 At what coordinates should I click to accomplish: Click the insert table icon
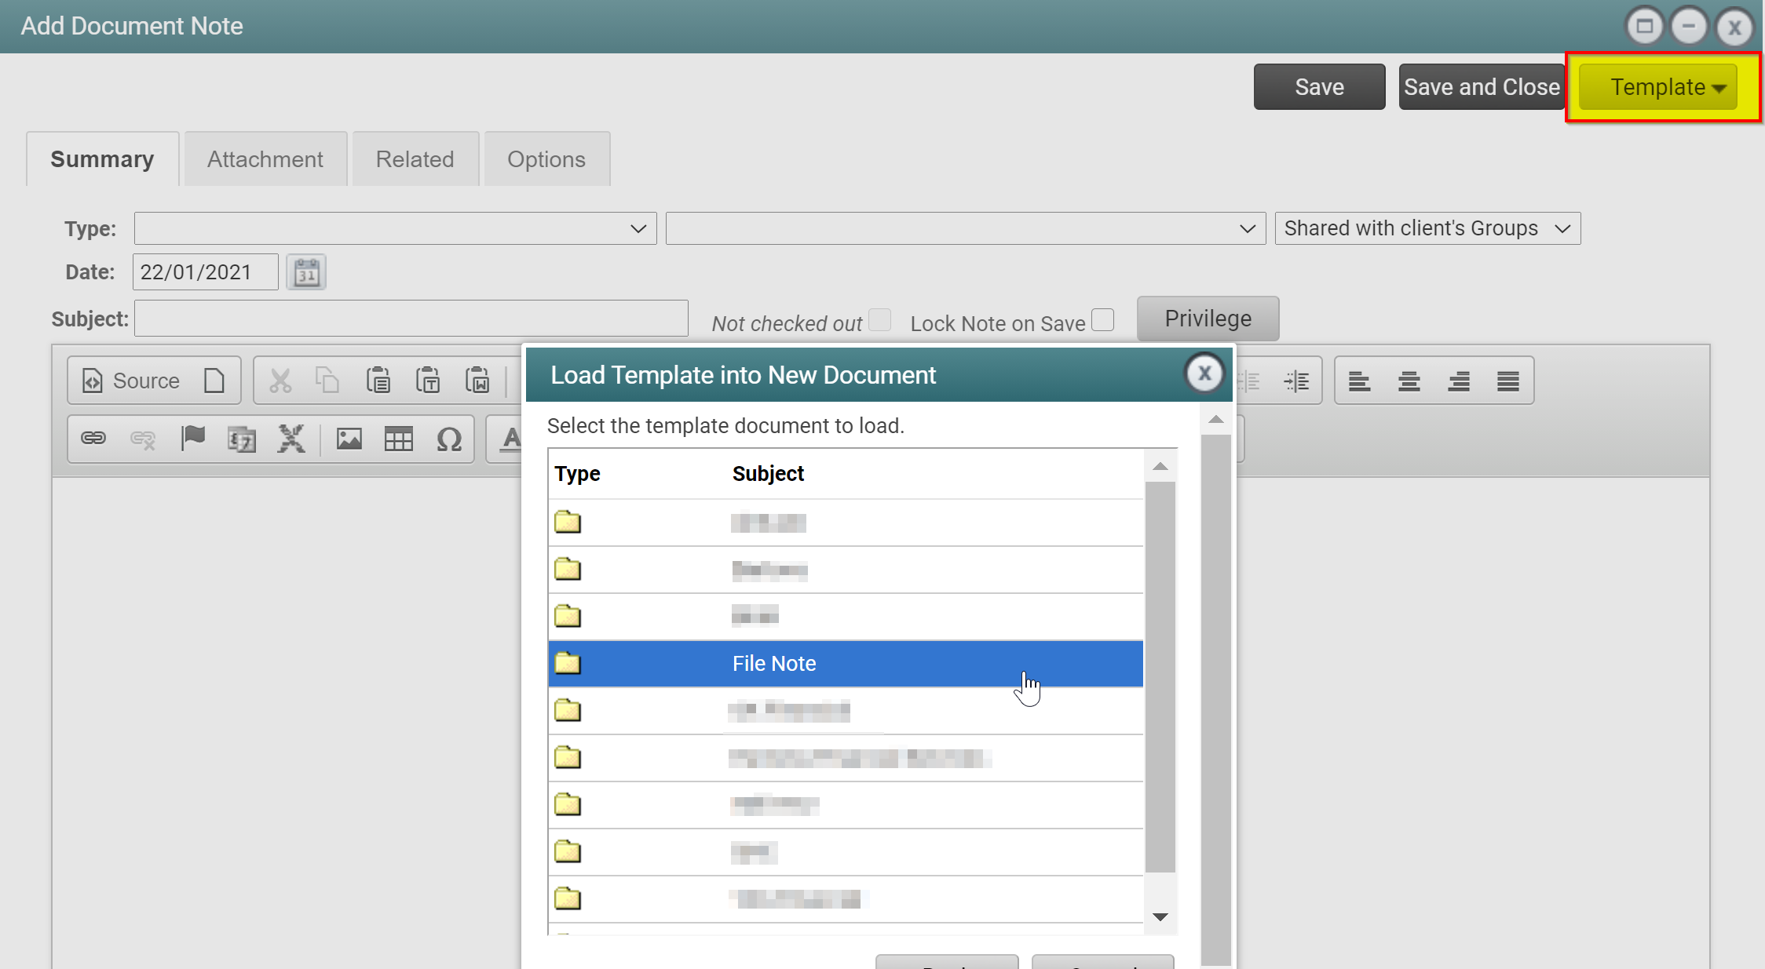pyautogui.click(x=398, y=439)
